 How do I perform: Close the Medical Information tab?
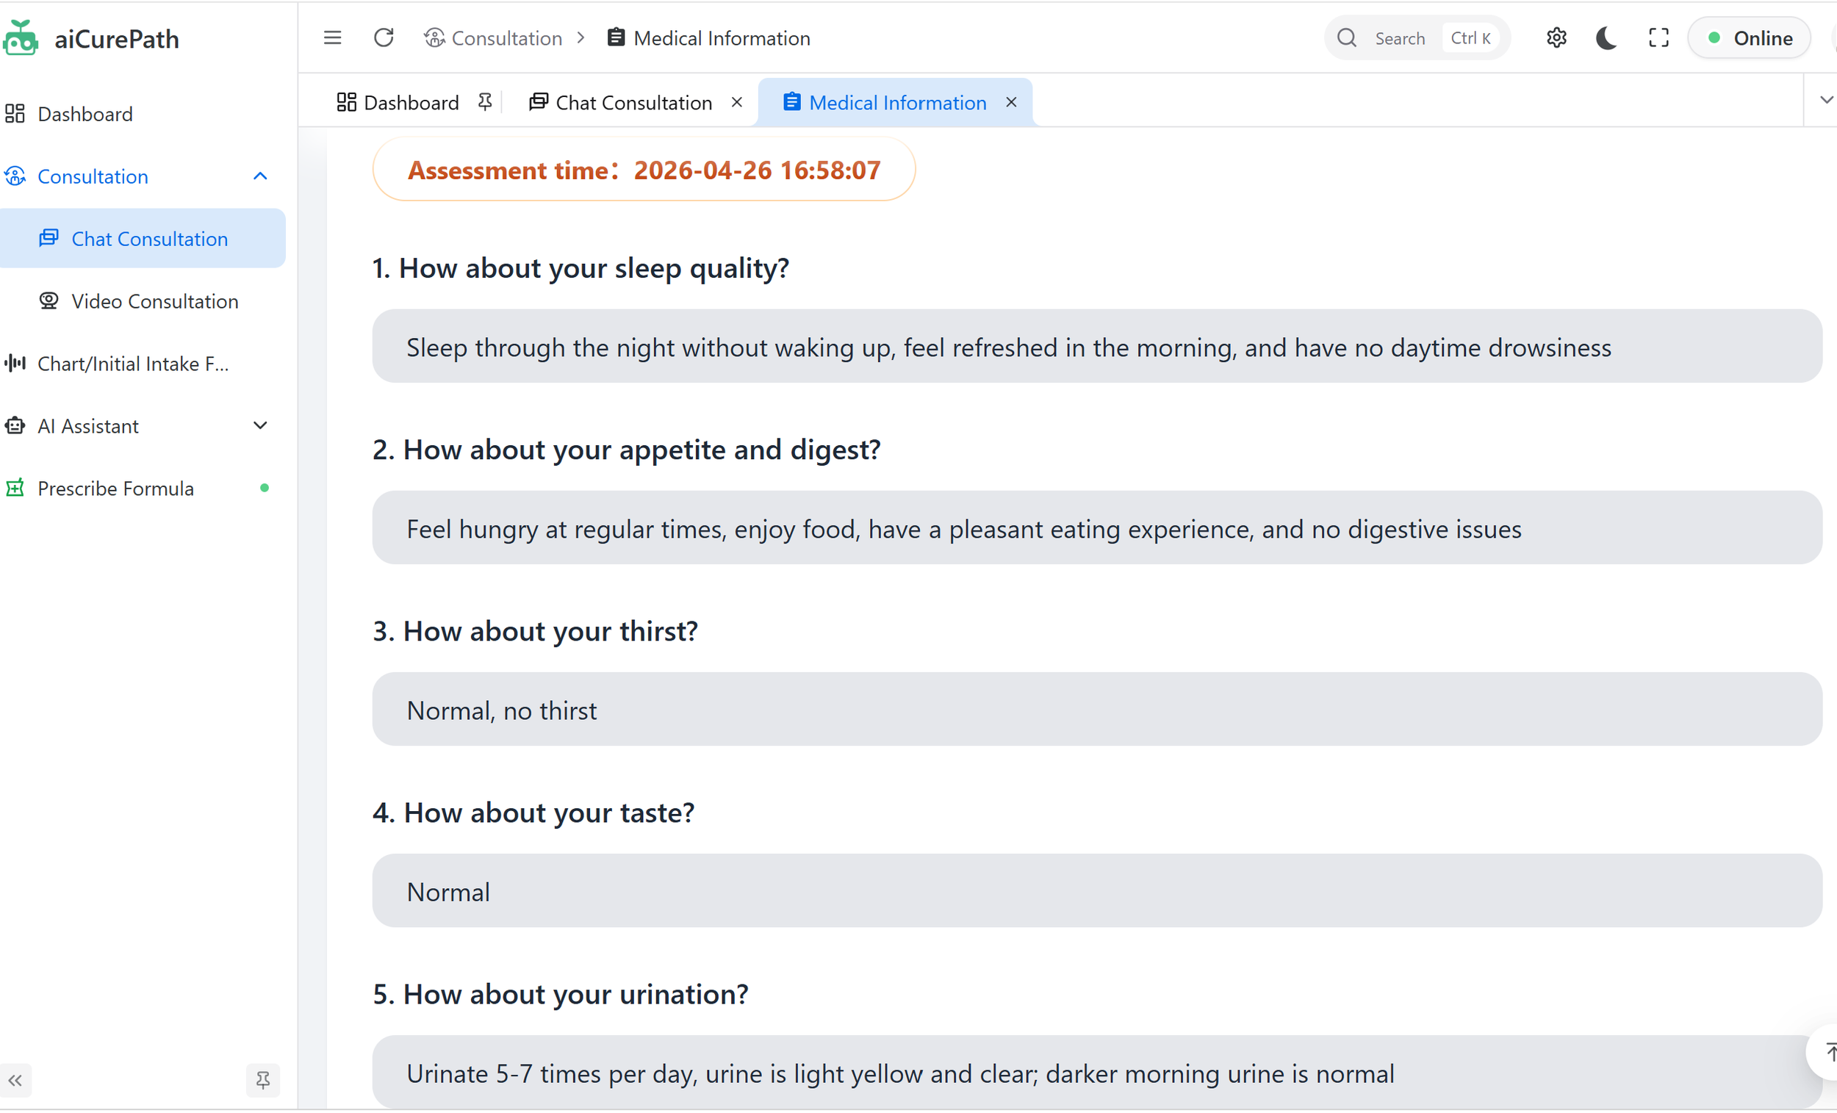pyautogui.click(x=1011, y=102)
